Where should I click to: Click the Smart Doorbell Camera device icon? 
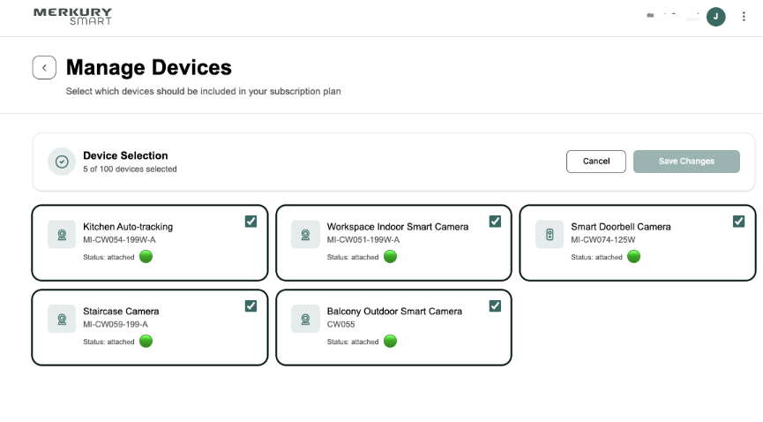coord(550,234)
